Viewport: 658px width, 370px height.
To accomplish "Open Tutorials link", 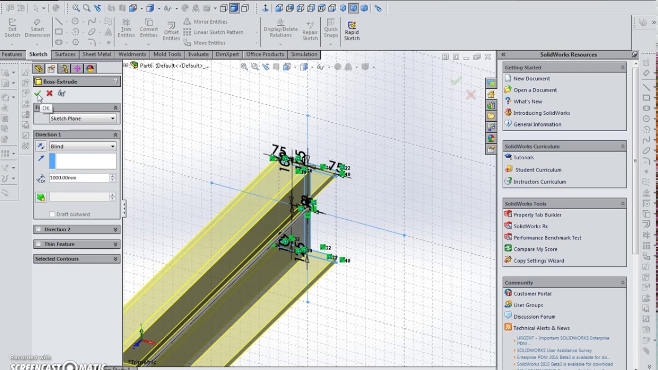I will [523, 158].
